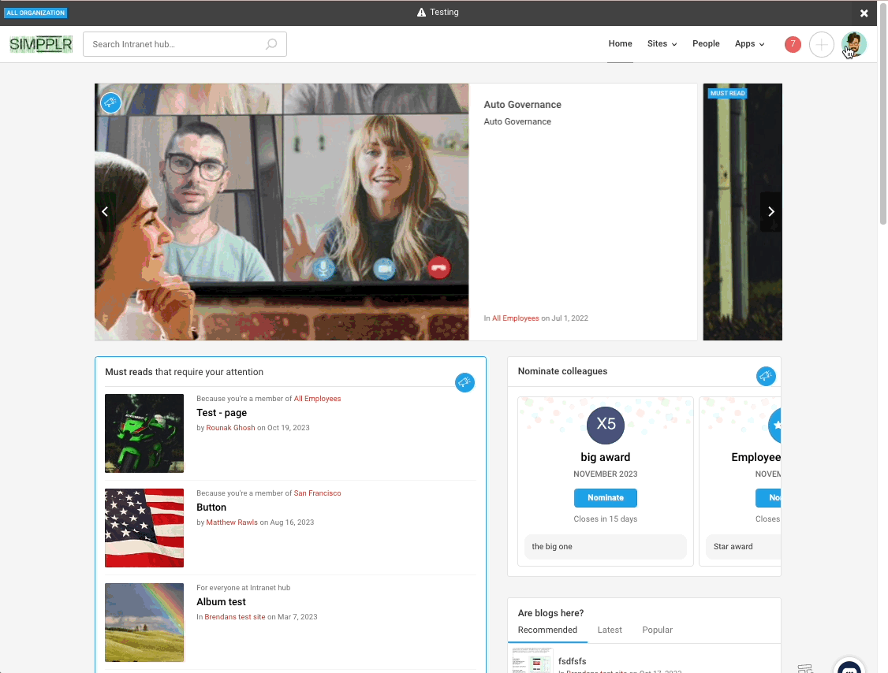
Task: Select the AI icon on Nominate colleagues panel
Action: pos(766,376)
